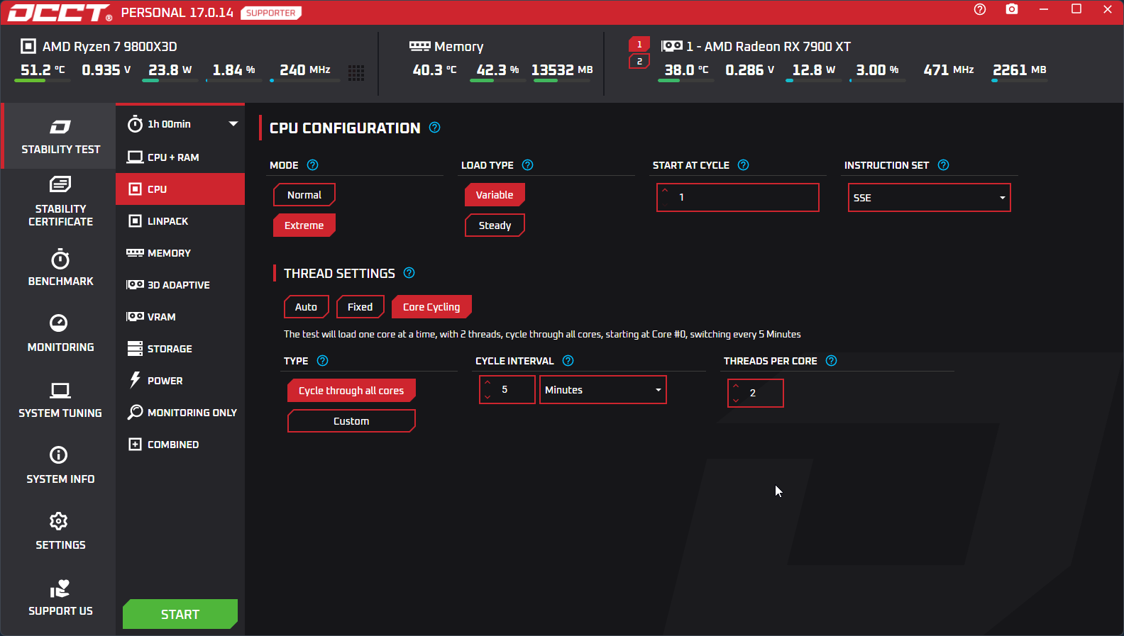Open the Minutes interval unit dropdown
The width and height of the screenshot is (1124, 636).
(x=603, y=390)
